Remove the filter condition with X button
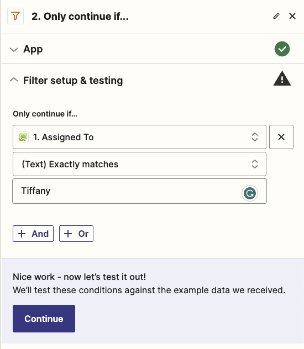304x349 pixels. (x=281, y=137)
